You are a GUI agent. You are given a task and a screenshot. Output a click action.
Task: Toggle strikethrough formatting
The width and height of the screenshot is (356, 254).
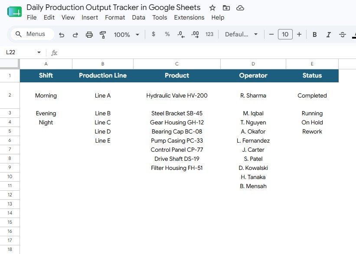coord(343,35)
